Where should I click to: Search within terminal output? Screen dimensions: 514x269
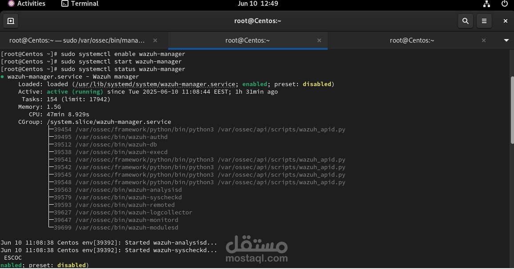click(465, 21)
